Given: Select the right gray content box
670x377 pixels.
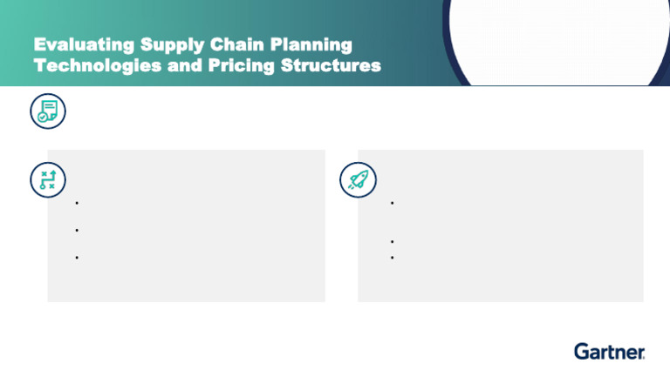Looking at the screenshot, I should pyautogui.click(x=501, y=226).
